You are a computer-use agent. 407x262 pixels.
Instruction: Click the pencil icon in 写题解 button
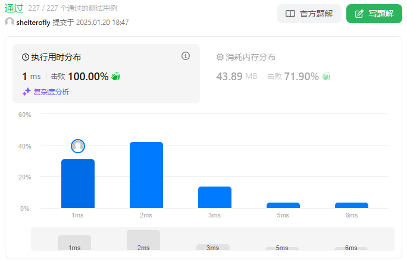click(x=359, y=14)
